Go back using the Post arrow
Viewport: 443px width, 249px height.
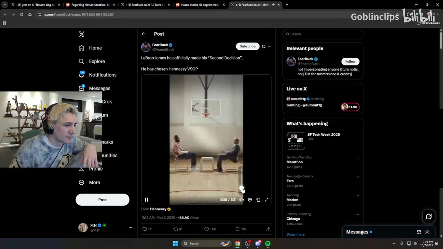coord(144,34)
